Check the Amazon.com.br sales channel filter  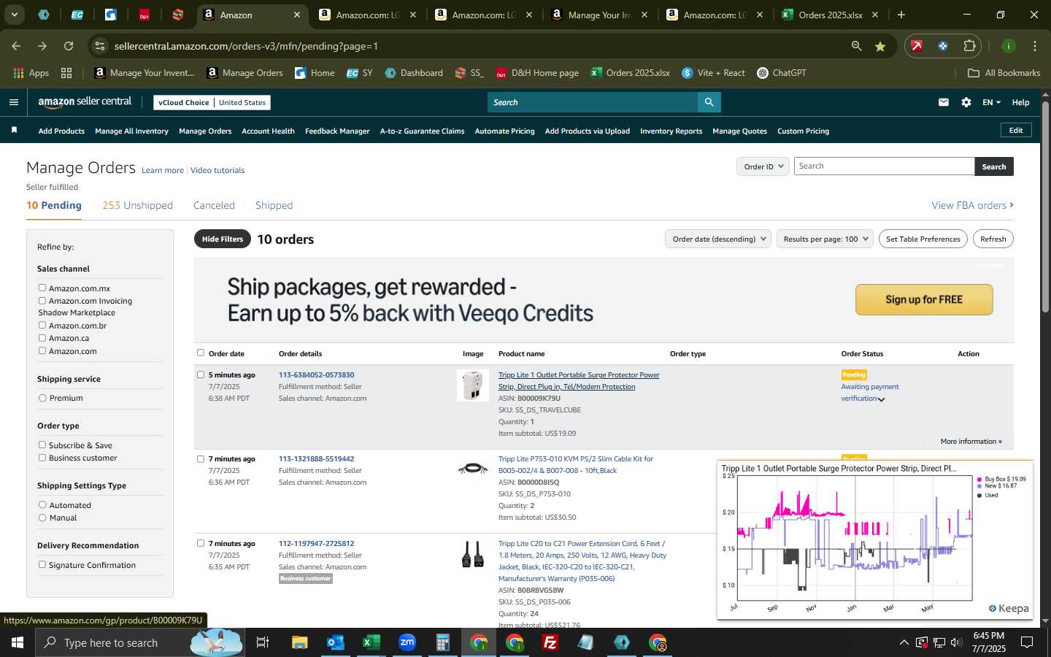coord(42,325)
